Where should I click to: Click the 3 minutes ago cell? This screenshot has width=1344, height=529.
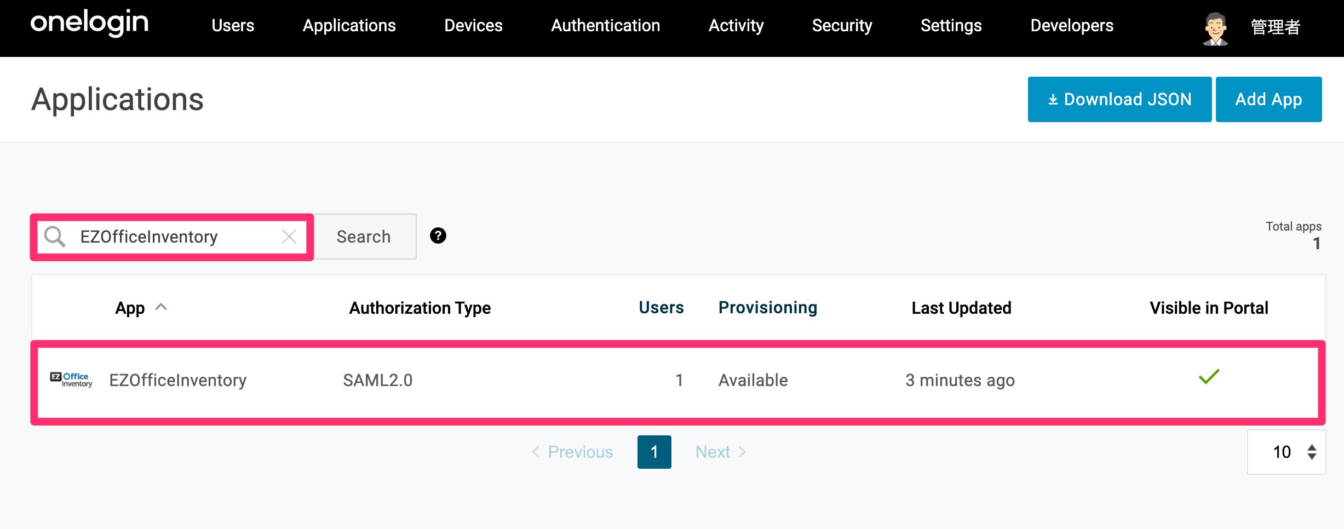[x=960, y=380]
